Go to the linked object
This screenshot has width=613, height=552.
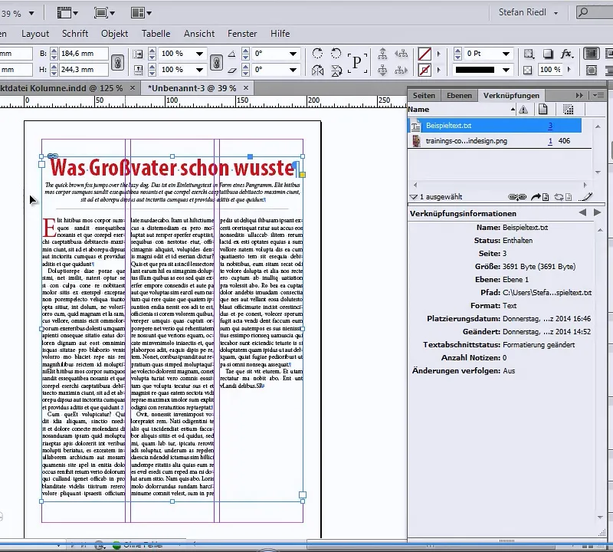pyautogui.click(x=540, y=197)
